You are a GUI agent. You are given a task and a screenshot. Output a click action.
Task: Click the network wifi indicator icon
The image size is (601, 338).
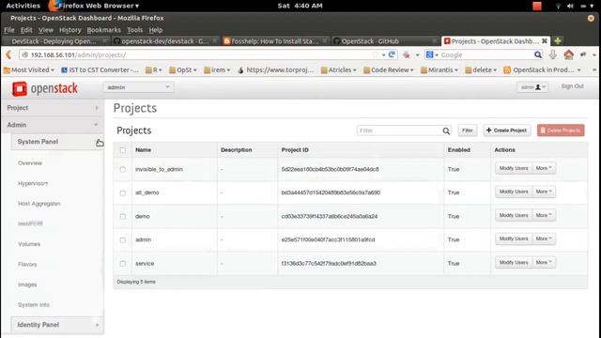pos(558,6)
